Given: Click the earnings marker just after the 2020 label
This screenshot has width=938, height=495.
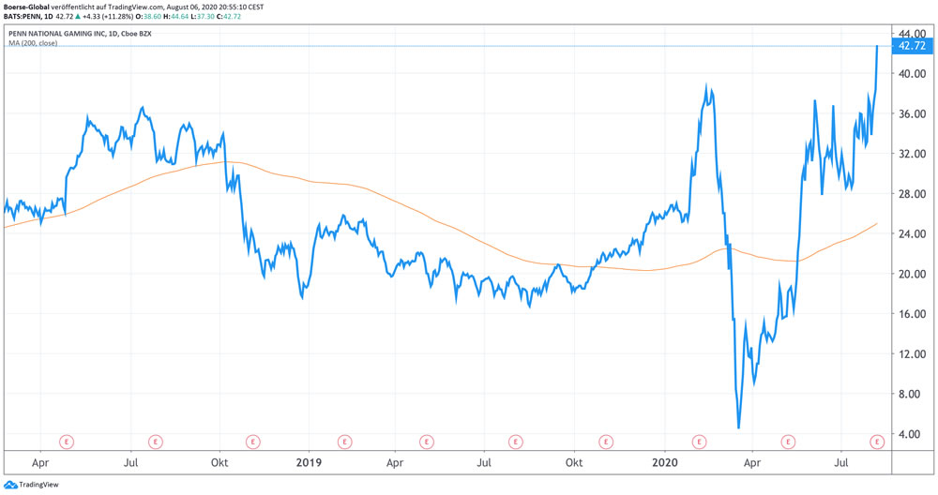Looking at the screenshot, I should [x=699, y=442].
